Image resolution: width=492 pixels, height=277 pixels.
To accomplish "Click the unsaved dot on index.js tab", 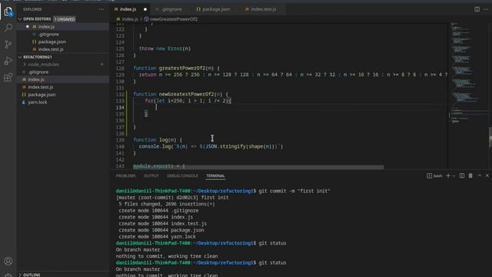I will pyautogui.click(x=145, y=9).
